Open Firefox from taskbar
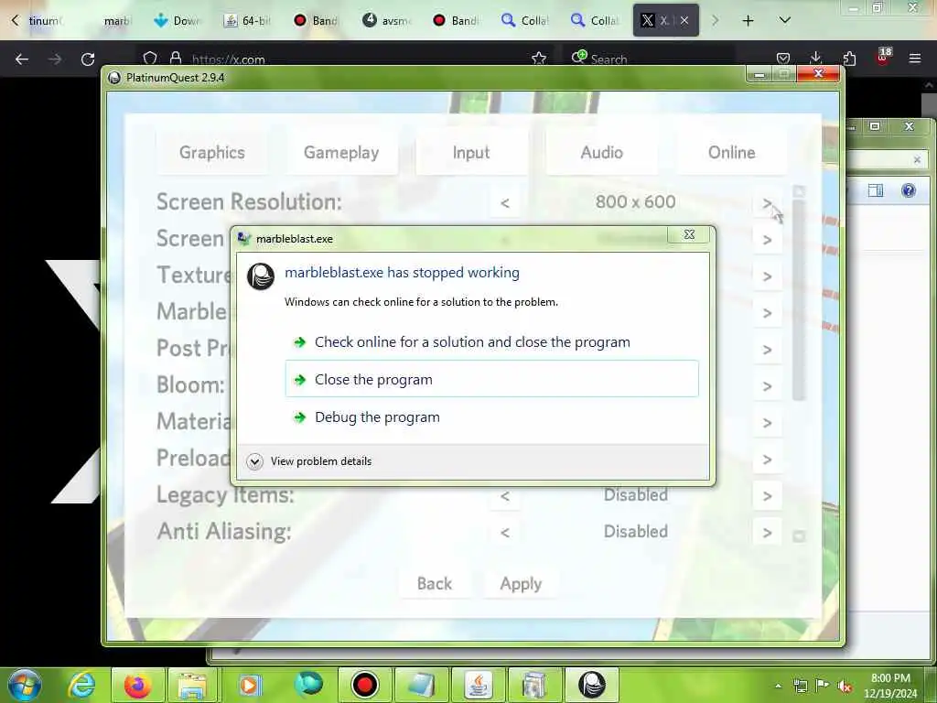 137,685
